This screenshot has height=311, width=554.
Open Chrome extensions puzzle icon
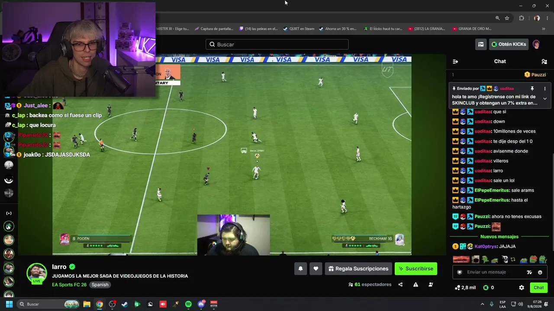click(522, 18)
